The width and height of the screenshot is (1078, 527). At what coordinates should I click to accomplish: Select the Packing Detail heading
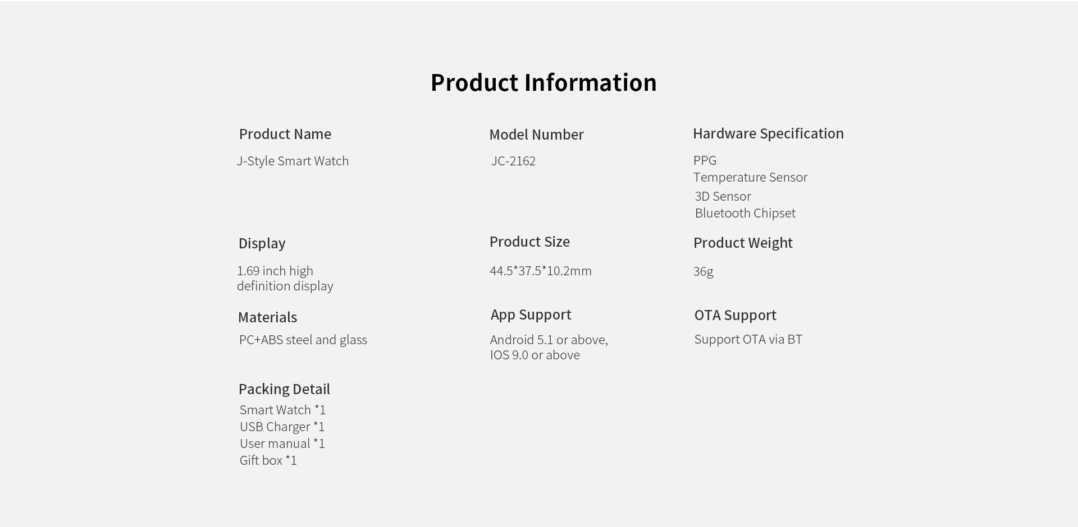(284, 389)
